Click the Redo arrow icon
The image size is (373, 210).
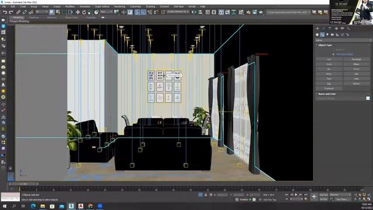click(11, 12)
